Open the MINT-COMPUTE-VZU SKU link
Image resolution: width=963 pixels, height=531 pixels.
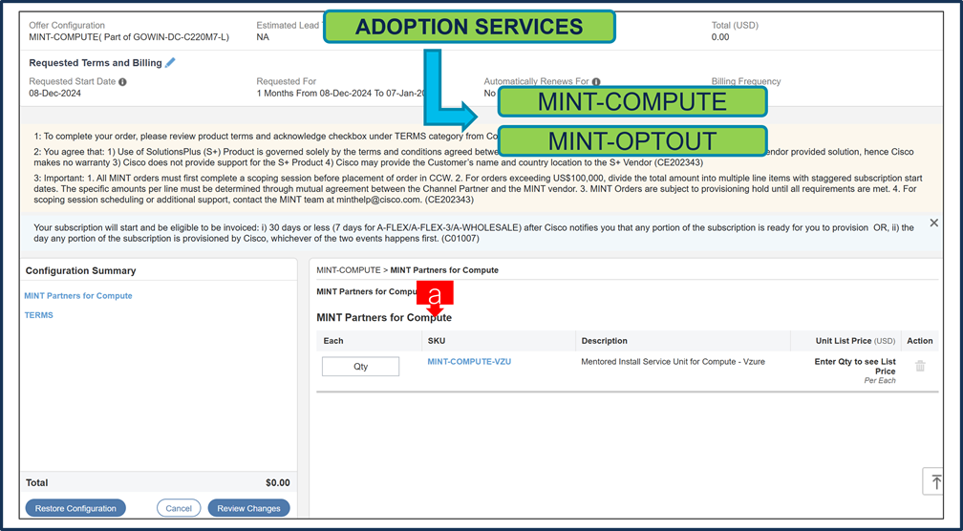point(469,362)
